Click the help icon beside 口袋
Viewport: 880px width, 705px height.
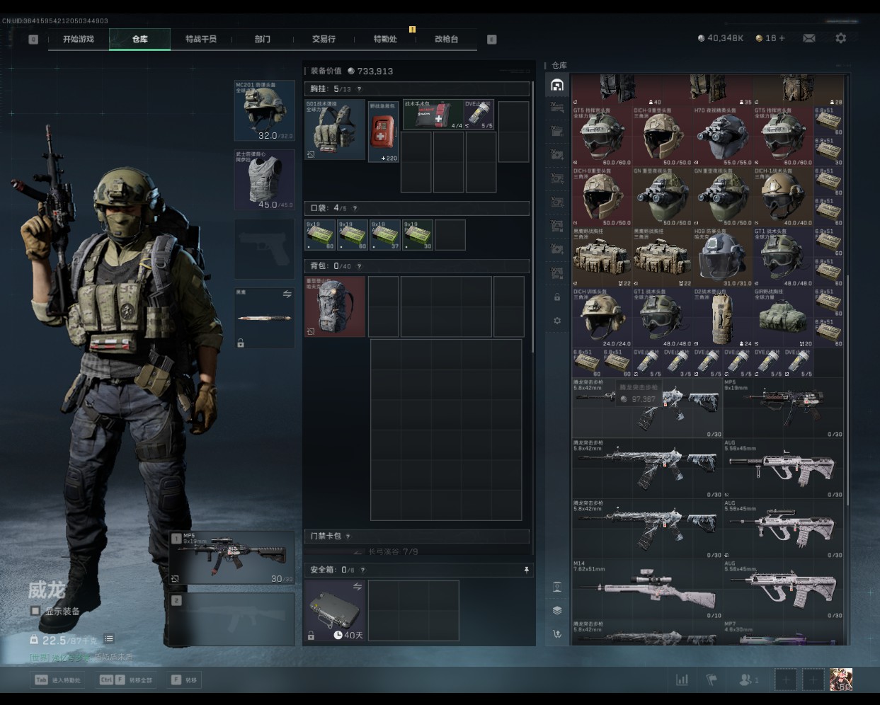pyautogui.click(x=355, y=208)
